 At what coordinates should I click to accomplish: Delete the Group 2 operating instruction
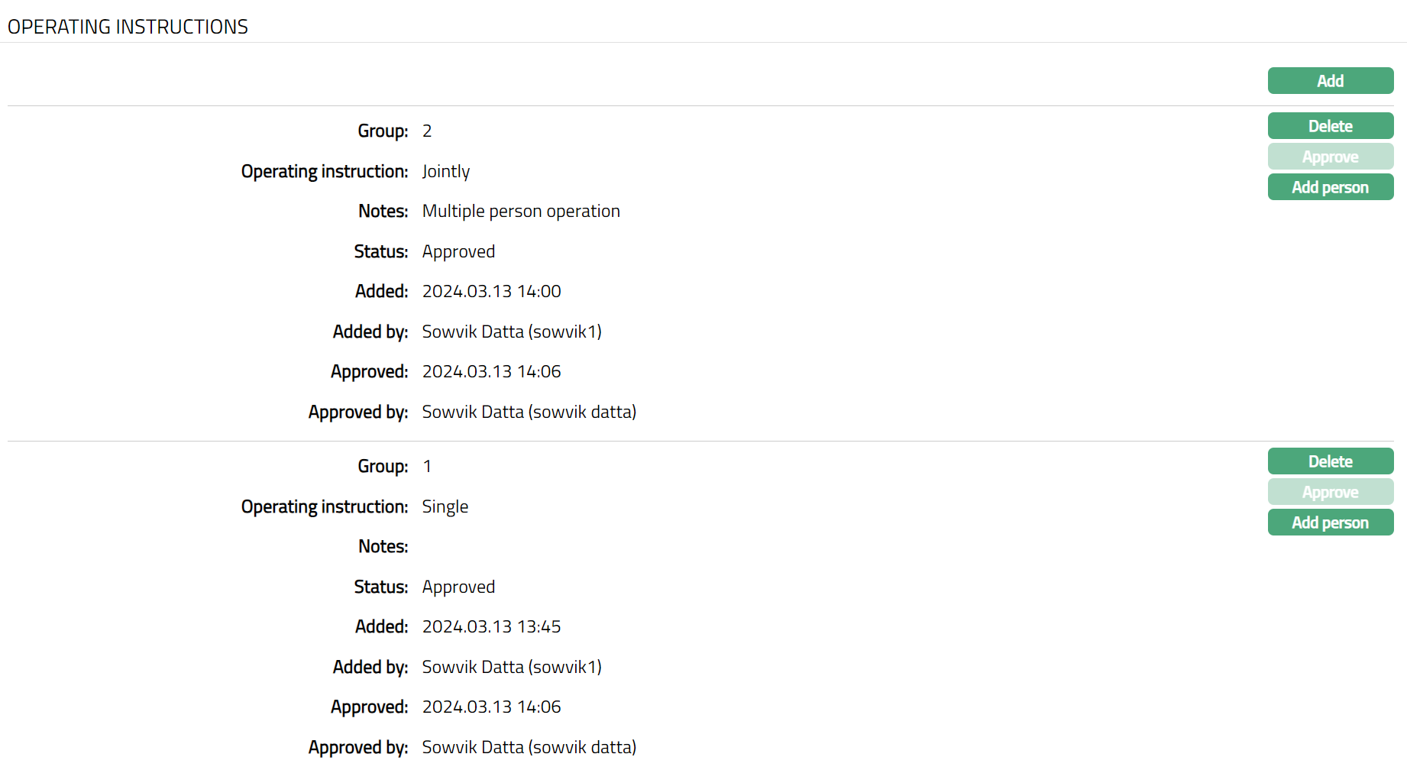pyautogui.click(x=1330, y=126)
